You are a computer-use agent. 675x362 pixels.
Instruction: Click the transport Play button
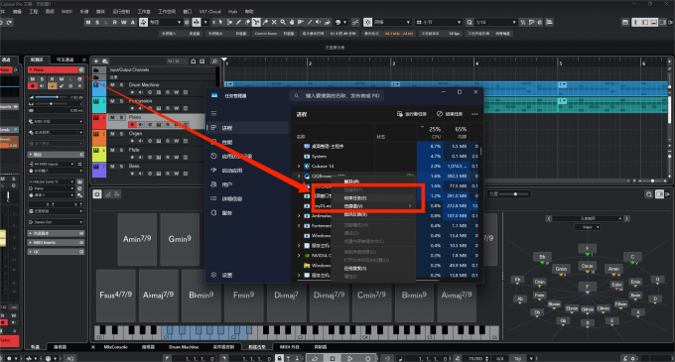click(x=350, y=358)
